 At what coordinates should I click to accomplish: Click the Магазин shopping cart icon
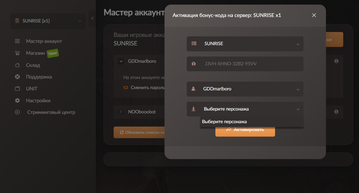(17, 53)
